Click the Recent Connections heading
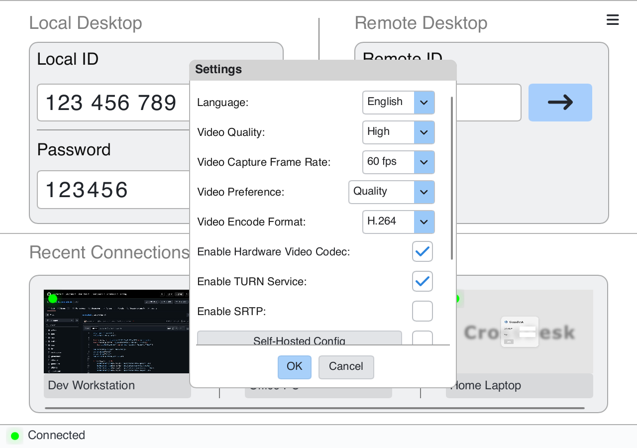 (109, 252)
